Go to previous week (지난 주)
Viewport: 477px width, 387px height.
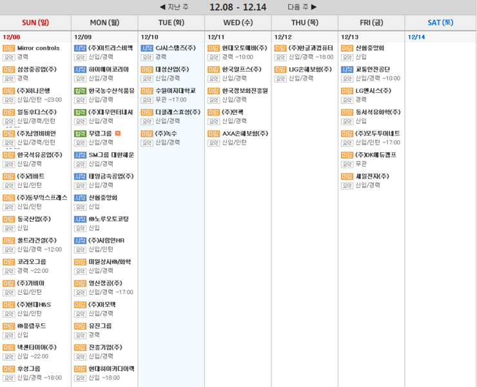[x=174, y=7]
